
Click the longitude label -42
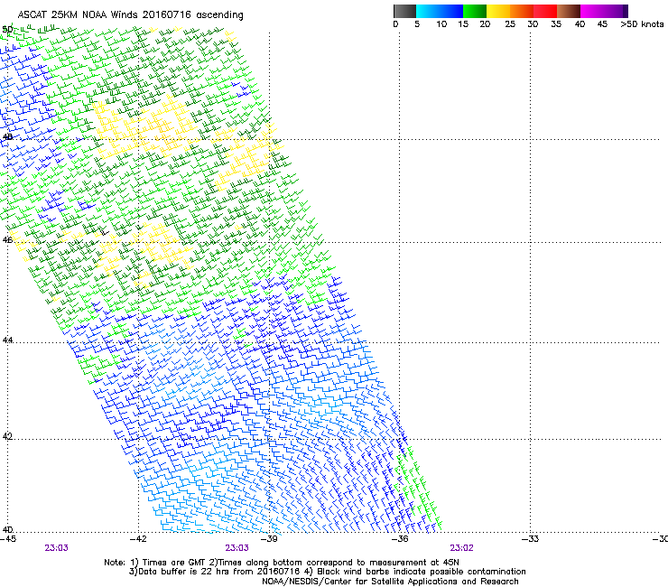click(x=138, y=539)
